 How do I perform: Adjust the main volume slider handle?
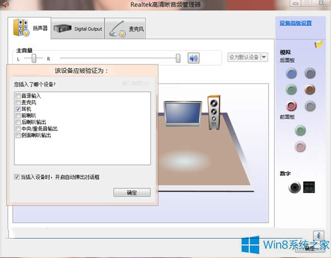pos(178,58)
